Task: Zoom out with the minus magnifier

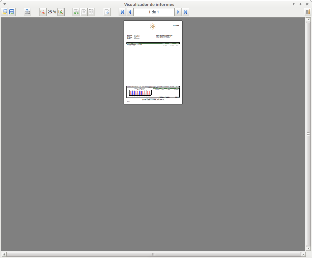Action: (x=43, y=12)
